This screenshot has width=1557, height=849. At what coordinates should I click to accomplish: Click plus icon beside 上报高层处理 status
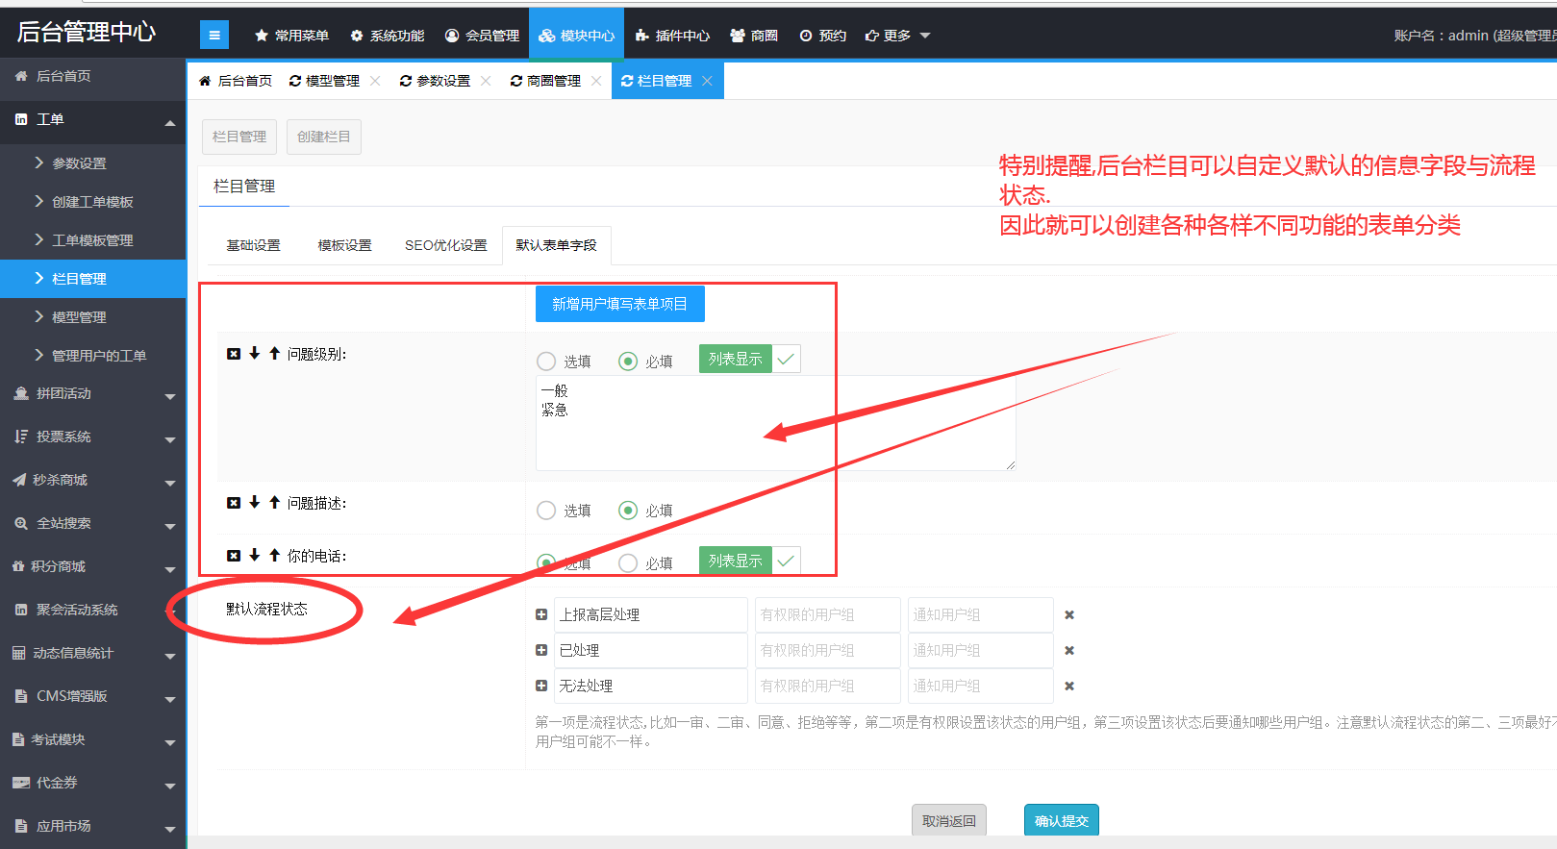point(541,614)
